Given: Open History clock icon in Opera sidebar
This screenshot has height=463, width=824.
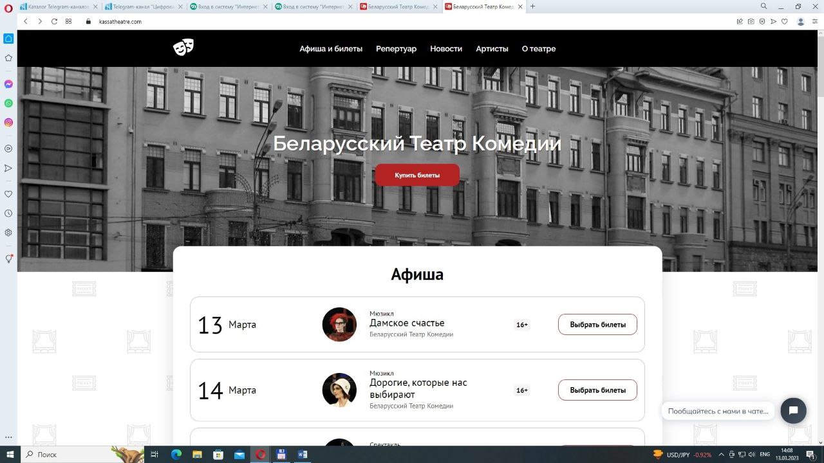Looking at the screenshot, I should coord(8,213).
